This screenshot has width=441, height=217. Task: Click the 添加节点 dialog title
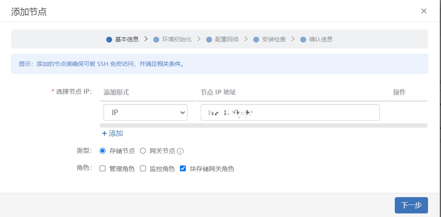tap(29, 12)
